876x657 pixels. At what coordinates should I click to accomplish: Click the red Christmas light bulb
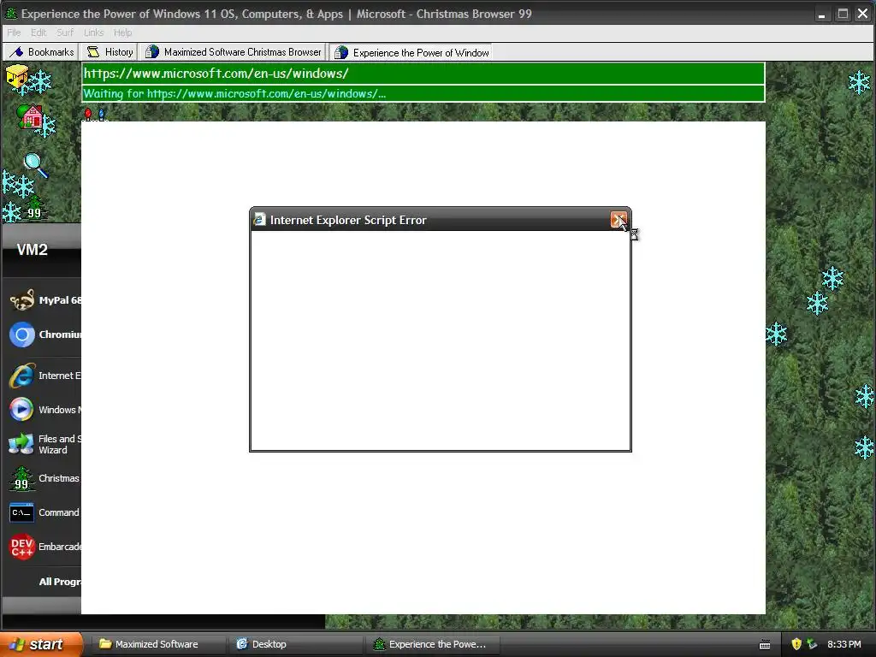click(x=88, y=114)
